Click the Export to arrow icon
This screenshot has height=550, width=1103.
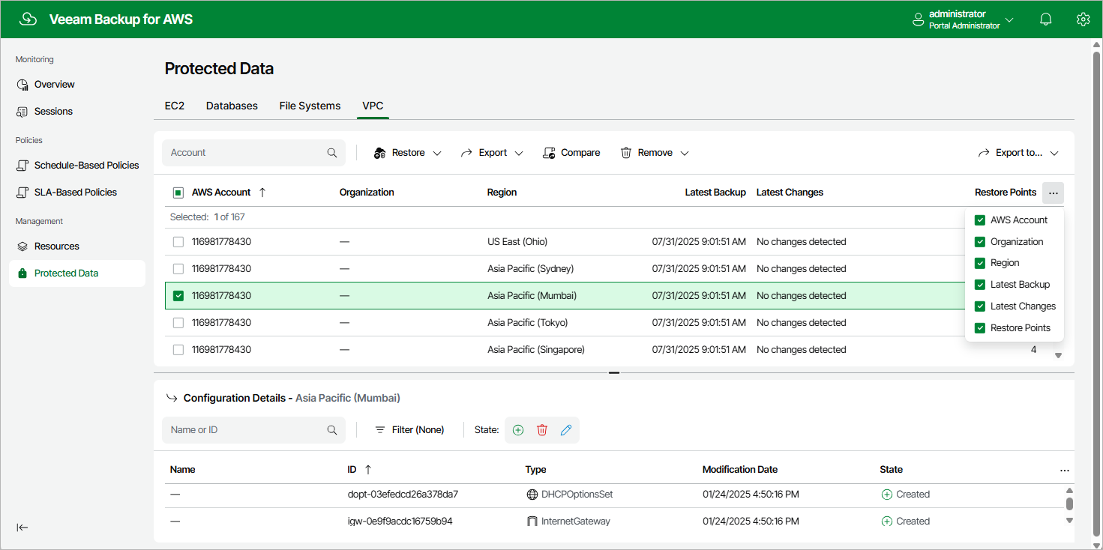[984, 153]
